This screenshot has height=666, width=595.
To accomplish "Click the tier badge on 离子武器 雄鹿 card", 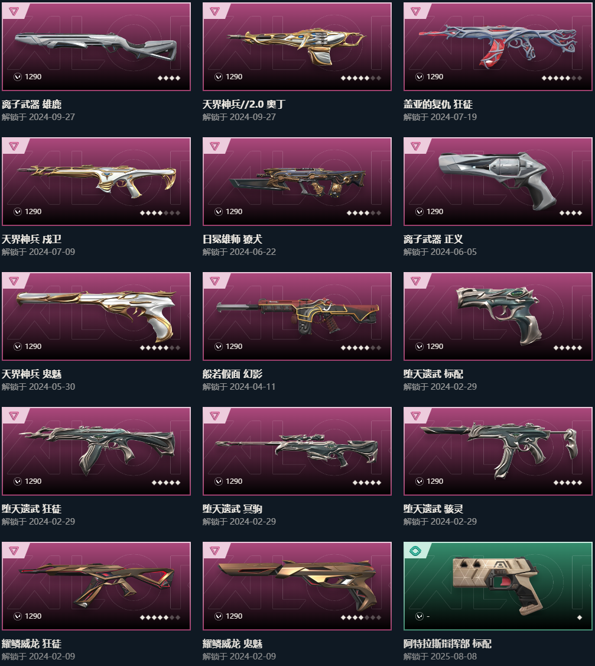I will [14, 11].
